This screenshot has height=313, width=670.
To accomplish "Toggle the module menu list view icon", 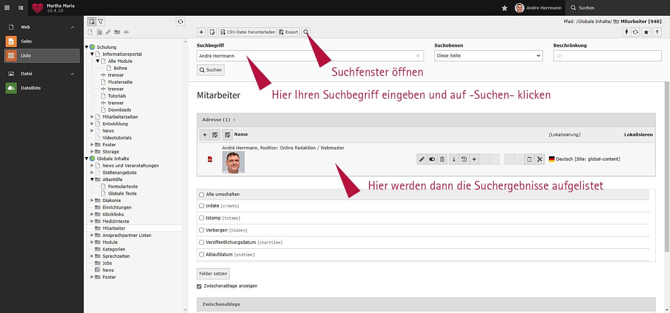I will (21, 7).
